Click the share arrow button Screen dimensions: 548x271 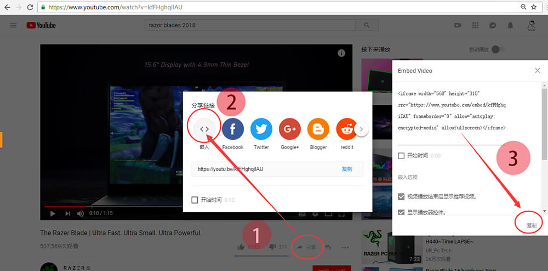pyautogui.click(x=306, y=247)
